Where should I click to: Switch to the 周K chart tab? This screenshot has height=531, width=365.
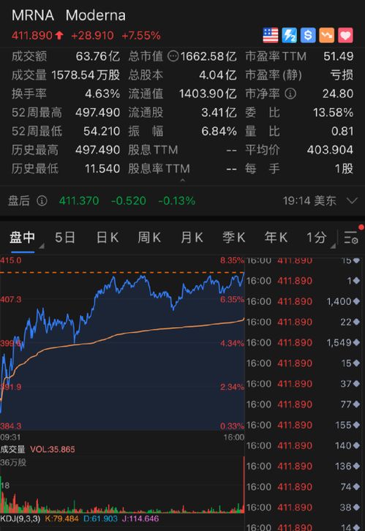pyautogui.click(x=149, y=238)
